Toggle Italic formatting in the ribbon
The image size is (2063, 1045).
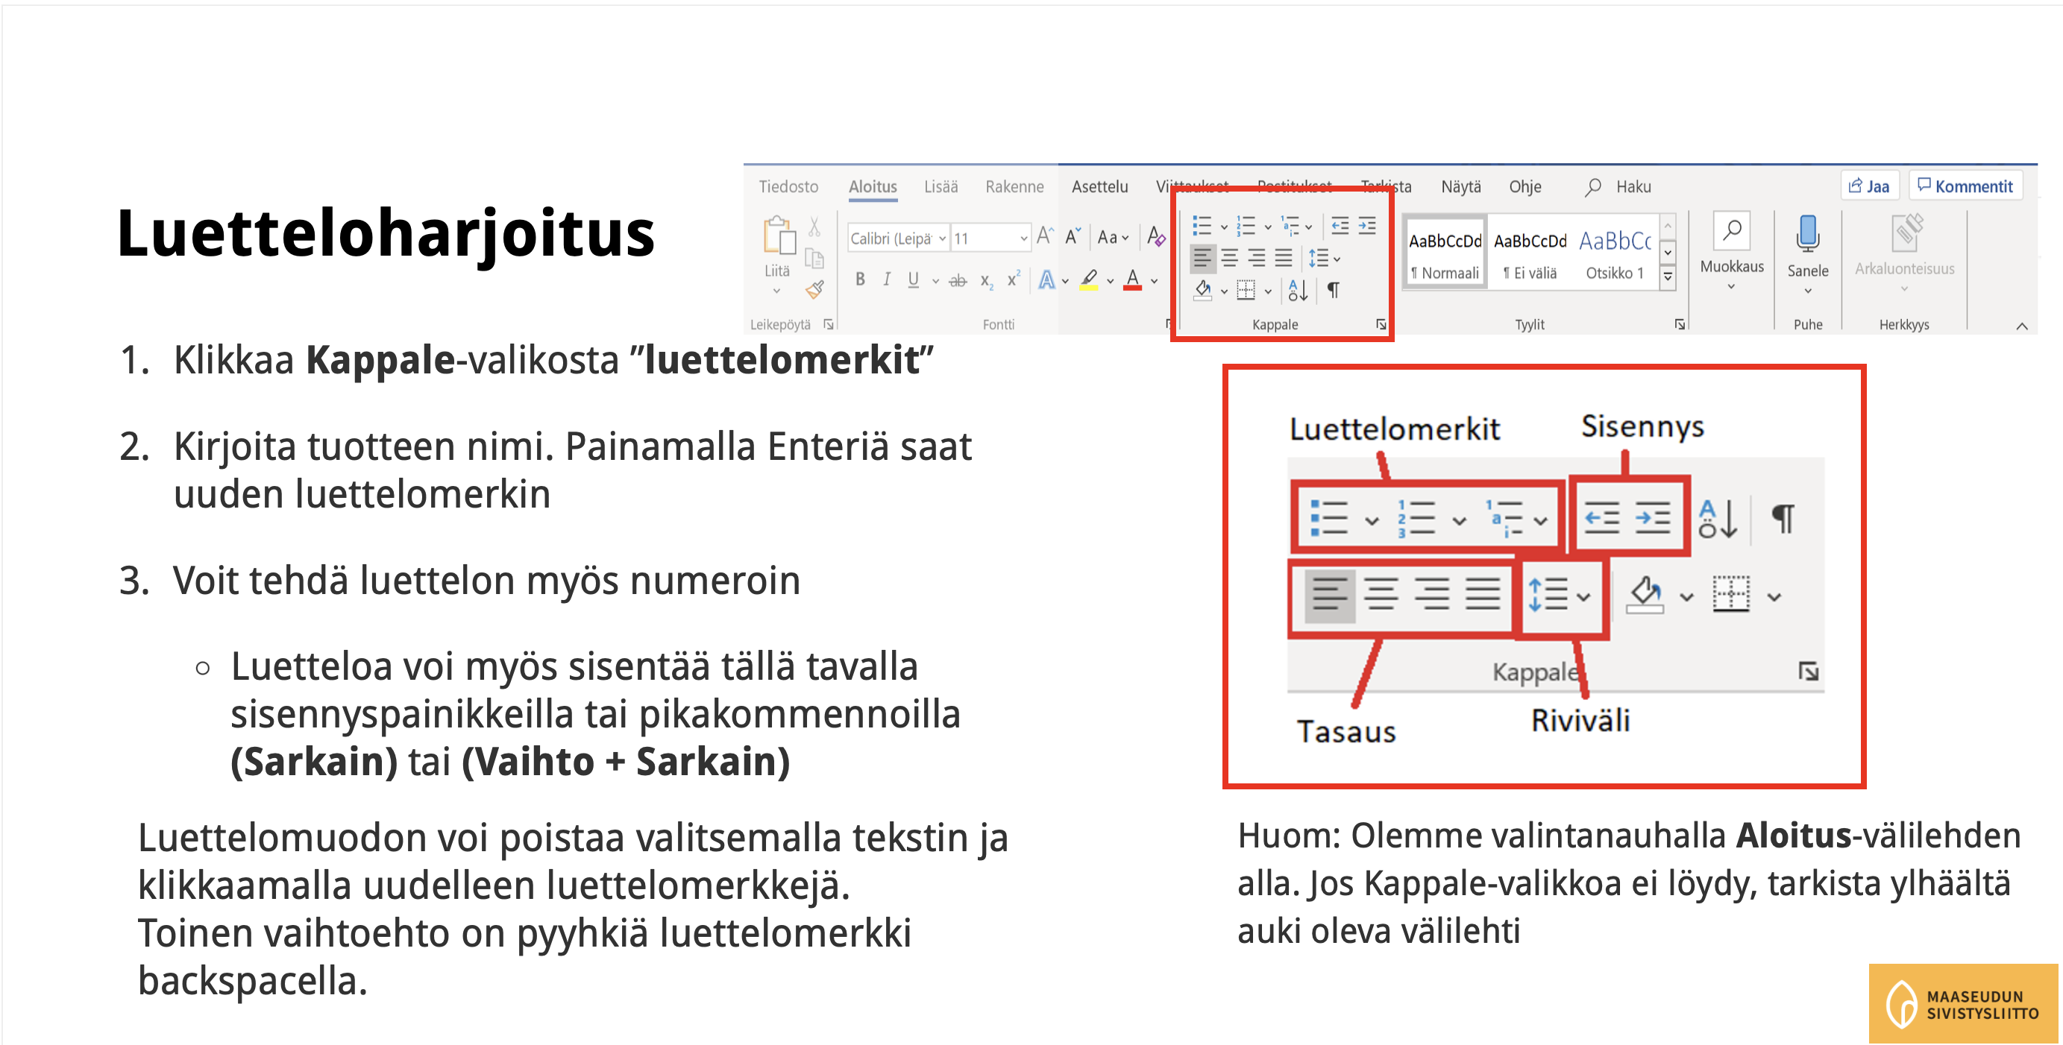(887, 280)
